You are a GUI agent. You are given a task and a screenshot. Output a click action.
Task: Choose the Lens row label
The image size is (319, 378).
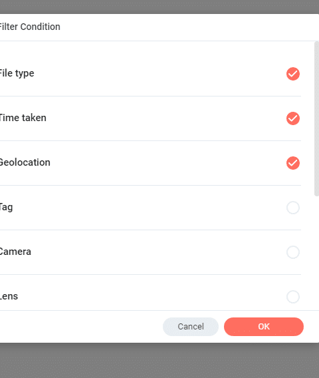point(9,296)
